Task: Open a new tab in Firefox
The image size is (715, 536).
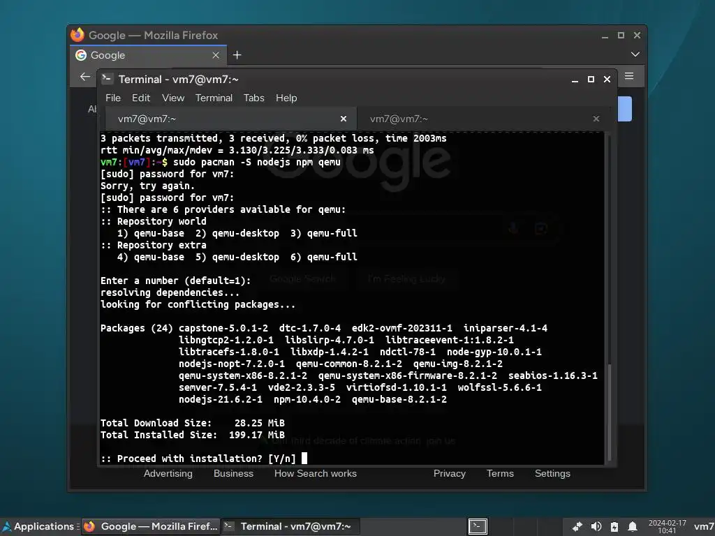Action: point(237,55)
